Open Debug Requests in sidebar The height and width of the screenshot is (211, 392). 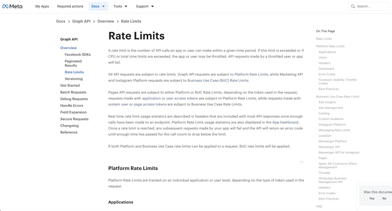pos(74,99)
